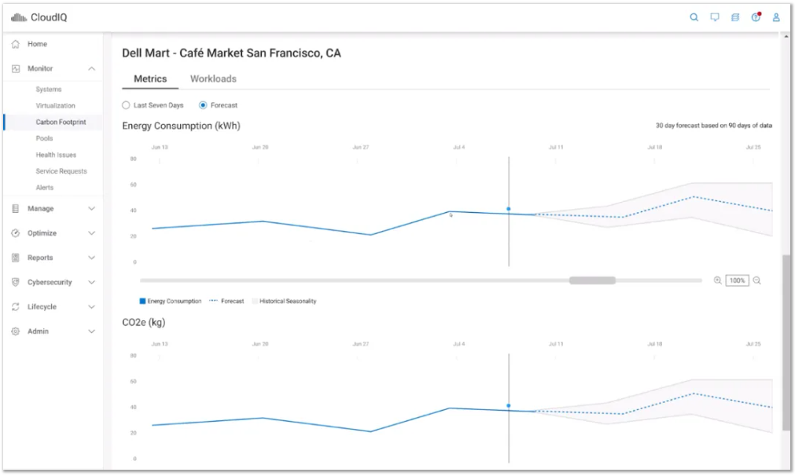Open the jobs list icon in header
This screenshot has height=476, width=795.
coord(735,17)
